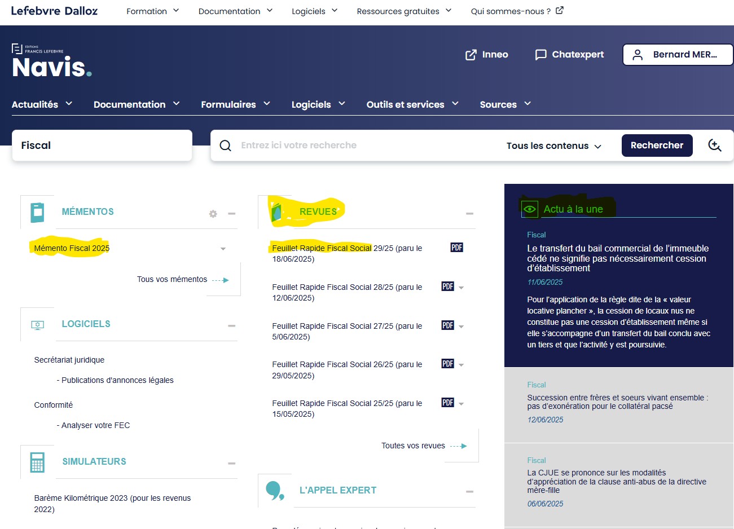The height and width of the screenshot is (529, 734).
Task: Open Feuillet Rapide Fiscal Social 27/25
Action: point(347,331)
